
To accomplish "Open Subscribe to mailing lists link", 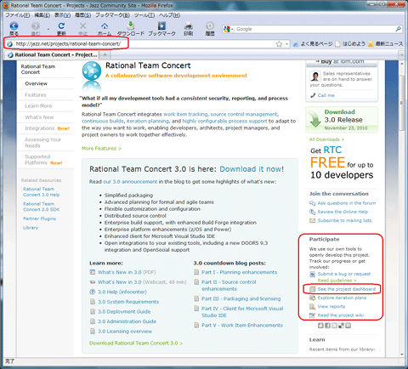I will tap(344, 220).
